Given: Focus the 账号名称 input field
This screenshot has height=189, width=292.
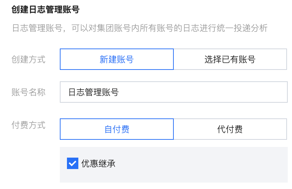Looking at the screenshot, I should coord(173,92).
